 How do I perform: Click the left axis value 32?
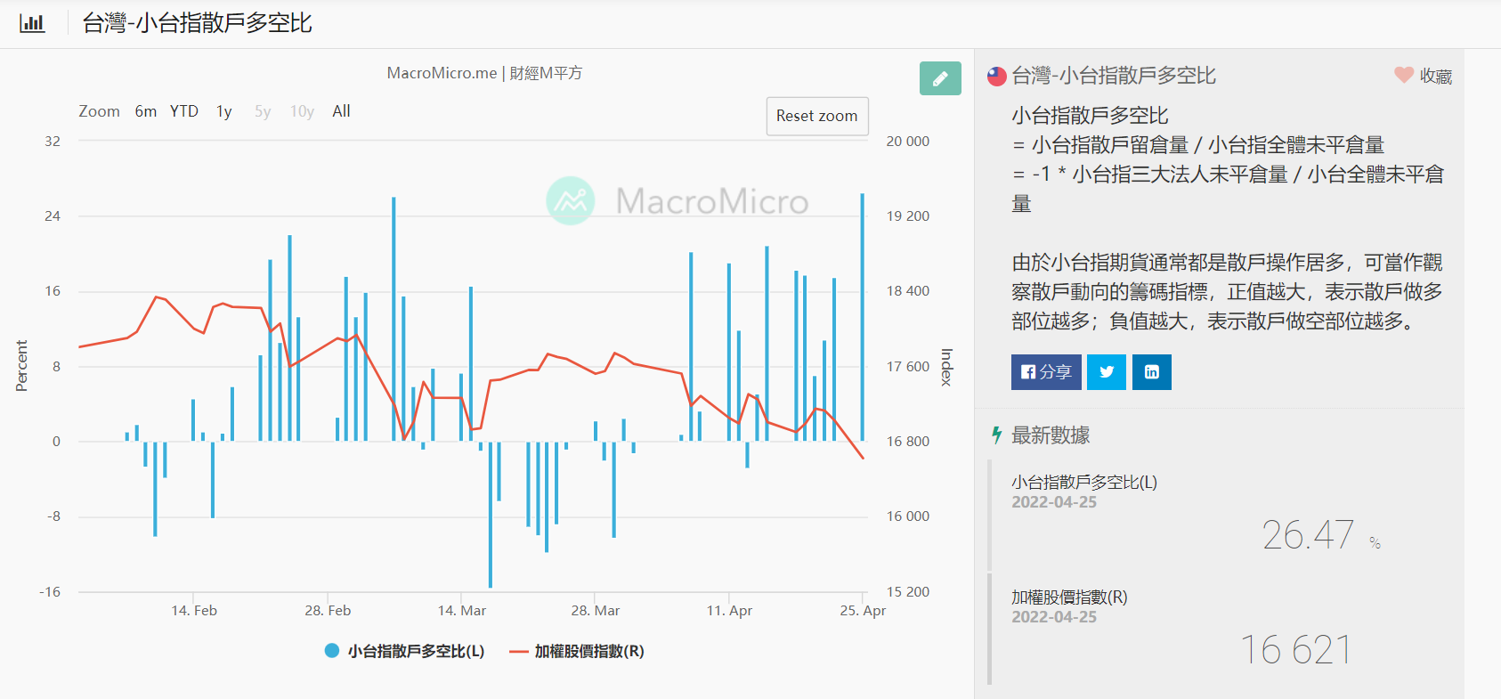click(x=53, y=142)
